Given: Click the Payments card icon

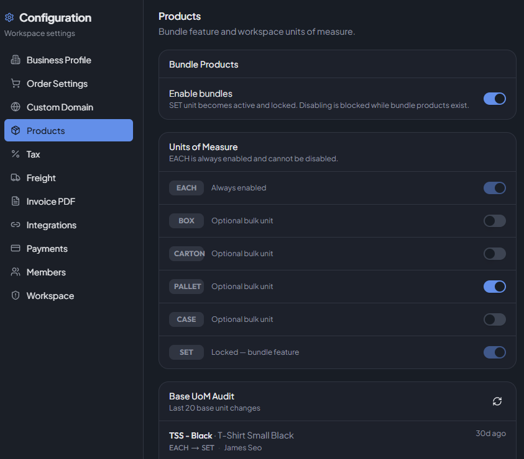Looking at the screenshot, I should coord(16,248).
